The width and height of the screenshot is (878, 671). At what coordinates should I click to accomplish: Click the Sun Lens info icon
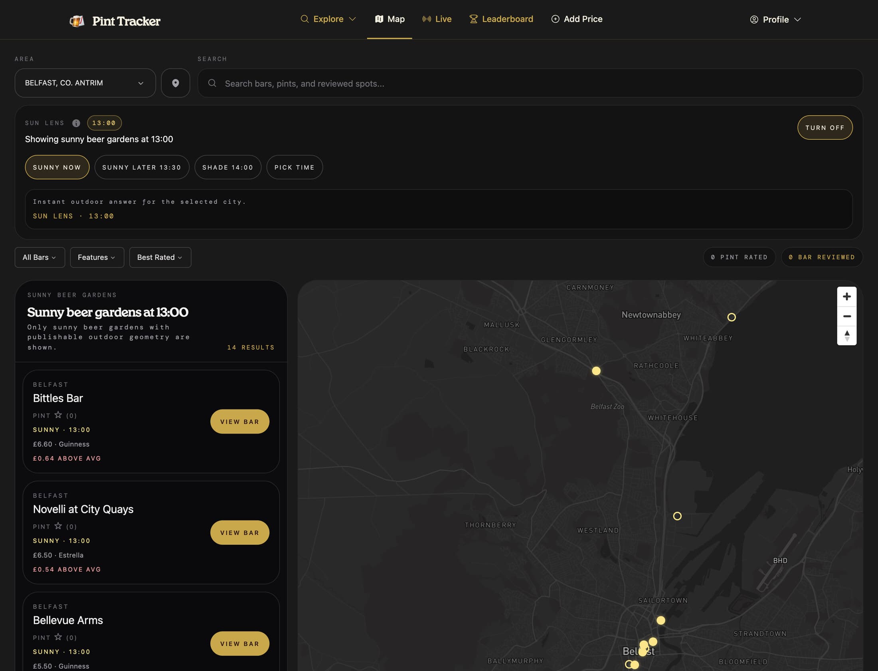click(76, 123)
